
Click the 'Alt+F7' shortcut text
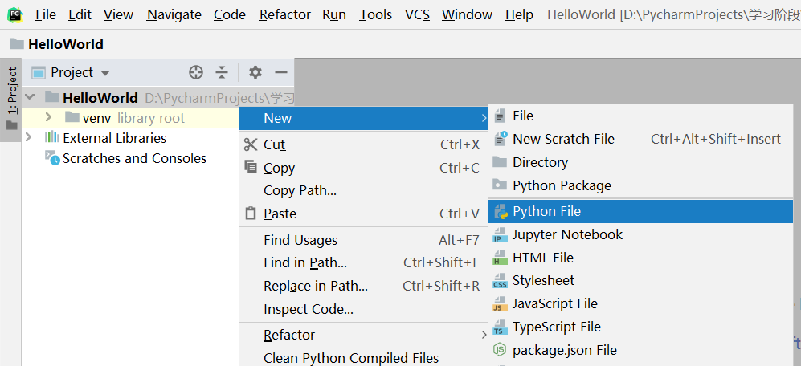tap(459, 240)
